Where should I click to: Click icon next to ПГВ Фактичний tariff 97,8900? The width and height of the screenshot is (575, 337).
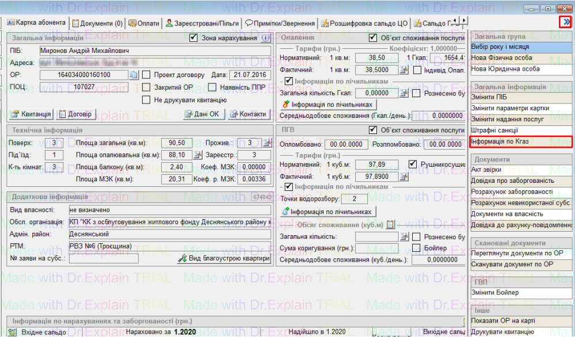click(x=404, y=177)
